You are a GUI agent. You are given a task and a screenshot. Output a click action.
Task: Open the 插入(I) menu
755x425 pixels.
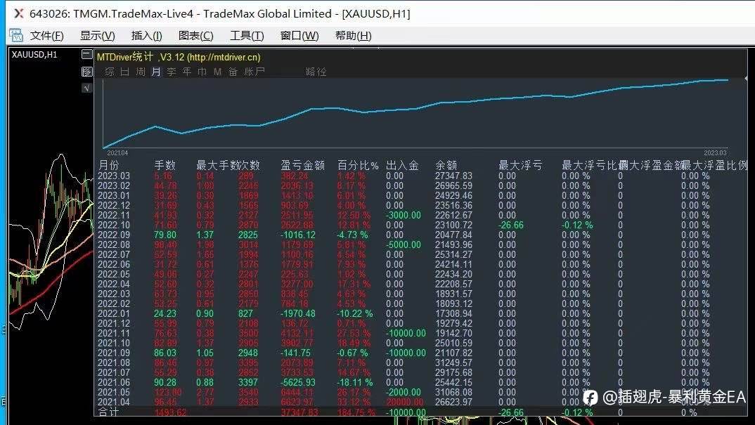[146, 36]
